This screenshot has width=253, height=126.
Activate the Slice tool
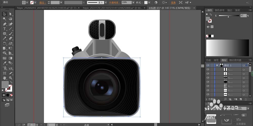(11, 73)
